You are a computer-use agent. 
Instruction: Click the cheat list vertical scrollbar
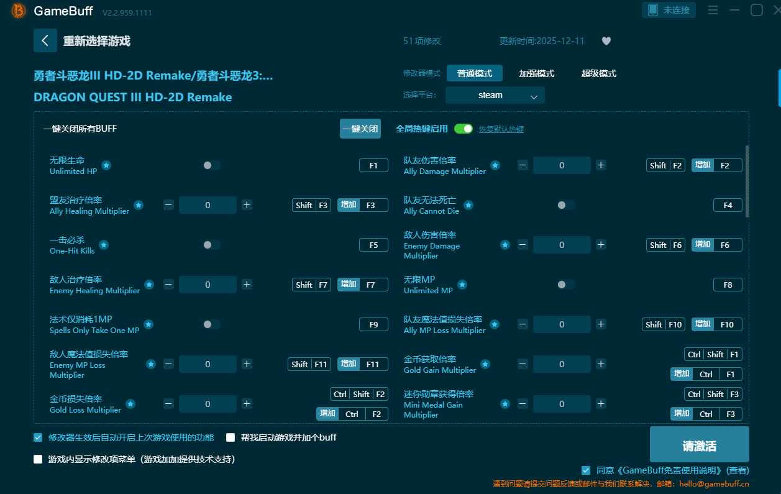pos(746,180)
